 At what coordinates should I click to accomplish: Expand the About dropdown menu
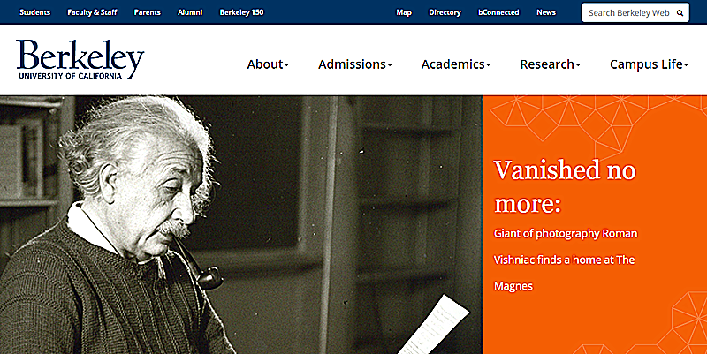(268, 64)
